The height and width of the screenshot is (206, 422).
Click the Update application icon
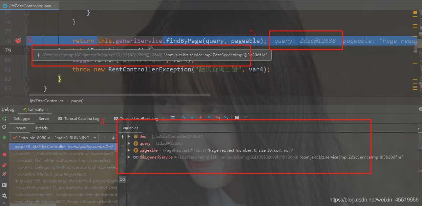tap(4, 126)
